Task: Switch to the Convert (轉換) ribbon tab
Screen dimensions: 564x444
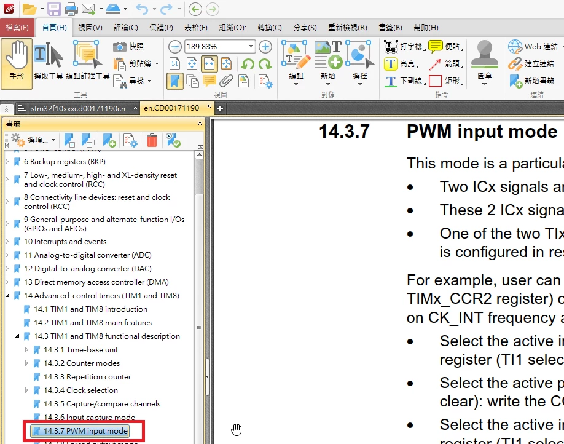Action: 270,28
